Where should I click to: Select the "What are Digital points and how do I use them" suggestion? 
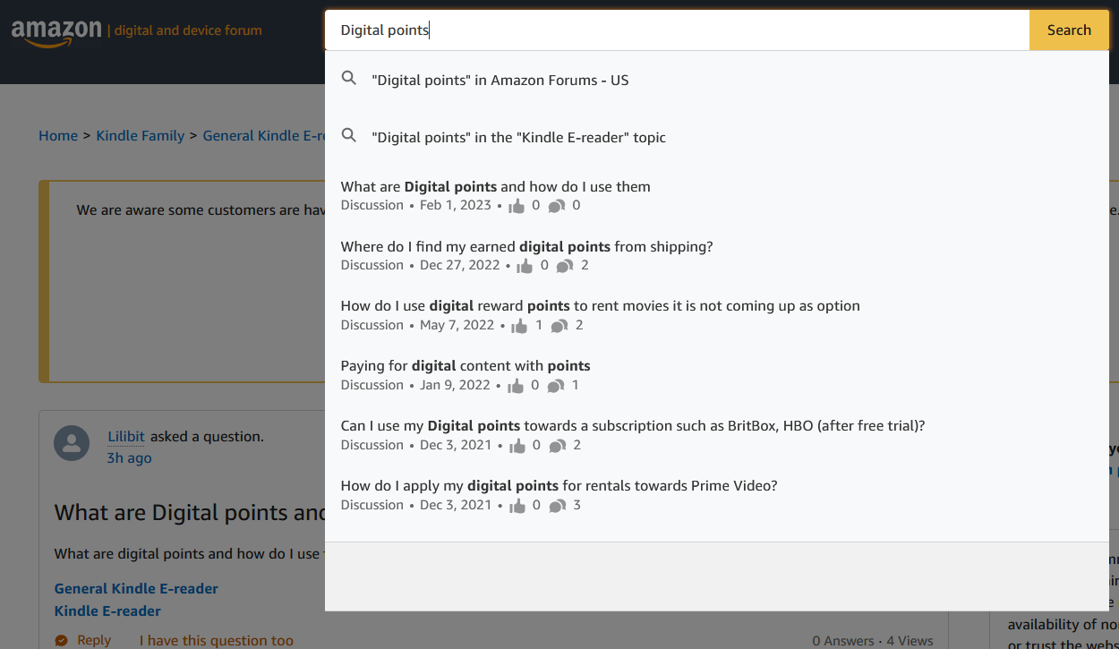(495, 186)
